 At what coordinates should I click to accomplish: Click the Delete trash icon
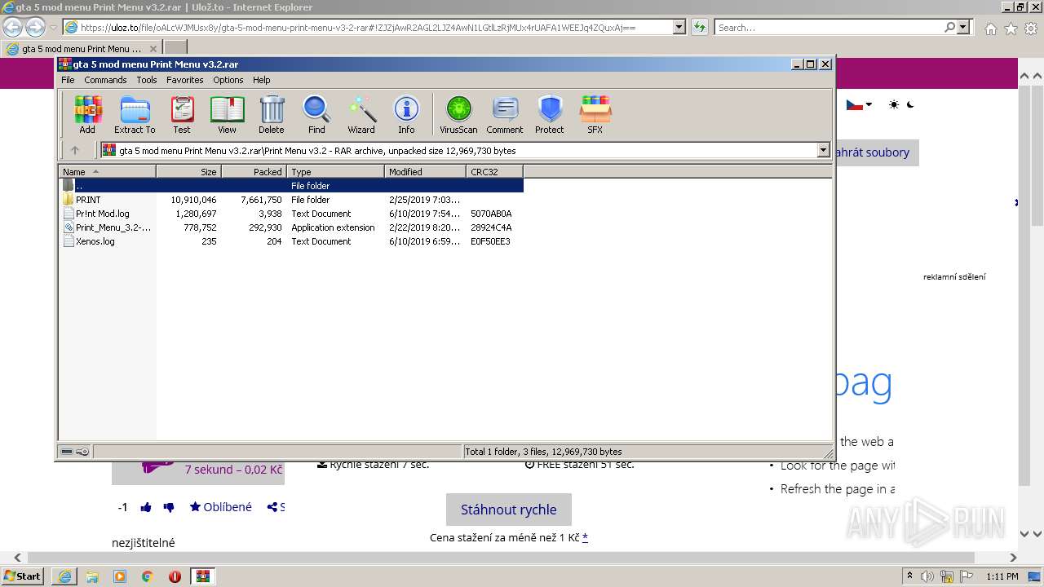(272, 114)
